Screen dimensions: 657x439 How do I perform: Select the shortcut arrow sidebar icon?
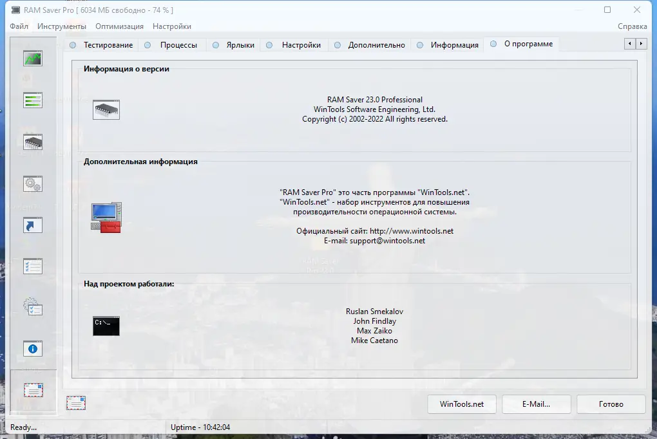[33, 225]
